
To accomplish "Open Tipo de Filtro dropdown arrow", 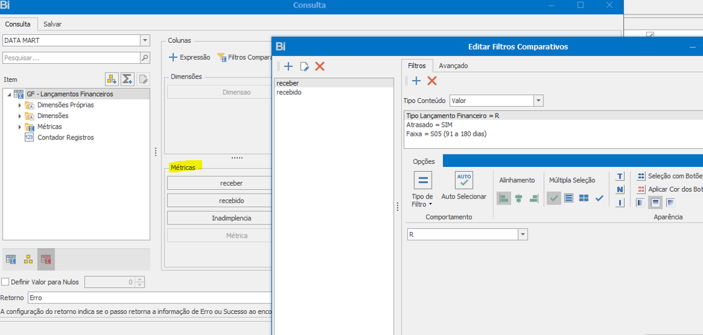I will [x=430, y=204].
